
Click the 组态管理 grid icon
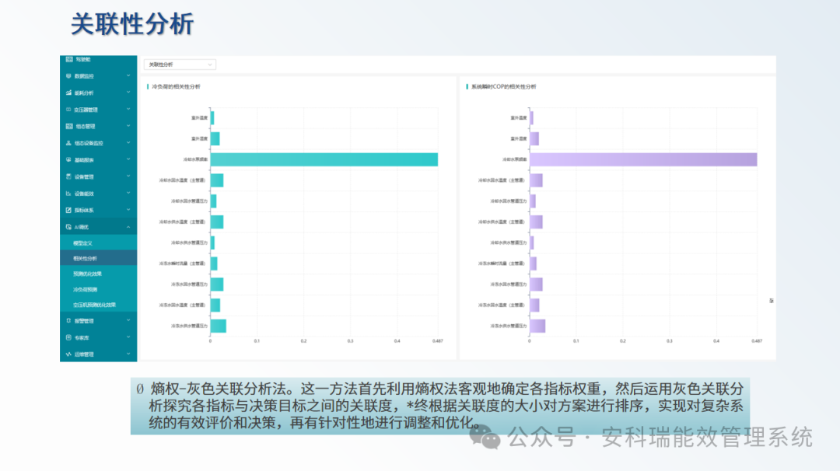68,127
